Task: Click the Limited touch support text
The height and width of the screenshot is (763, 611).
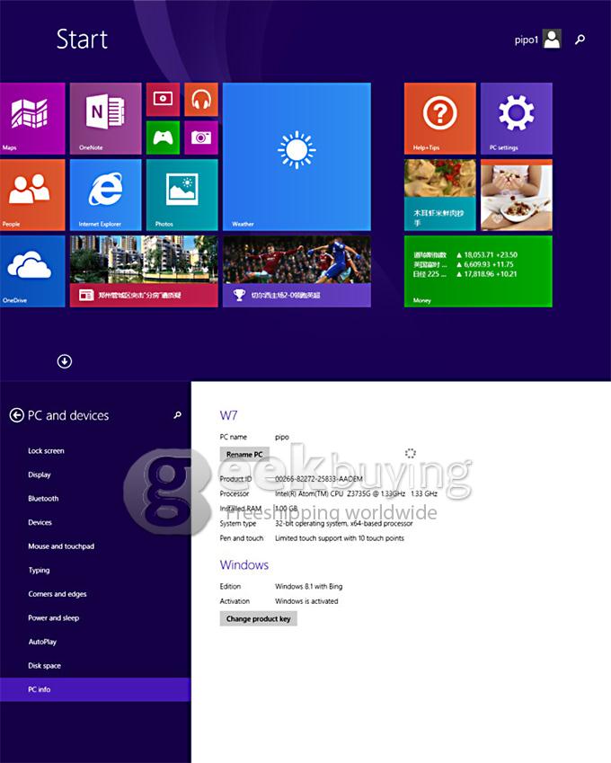Action: [x=340, y=538]
